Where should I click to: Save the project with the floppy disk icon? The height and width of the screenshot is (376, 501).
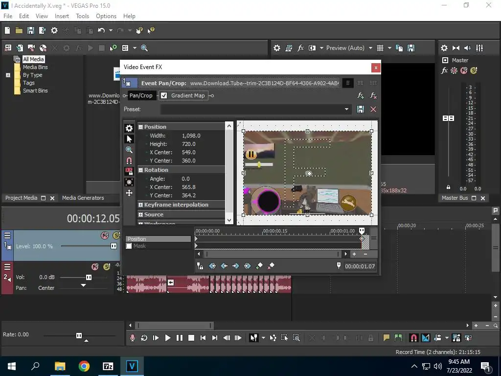(31, 30)
